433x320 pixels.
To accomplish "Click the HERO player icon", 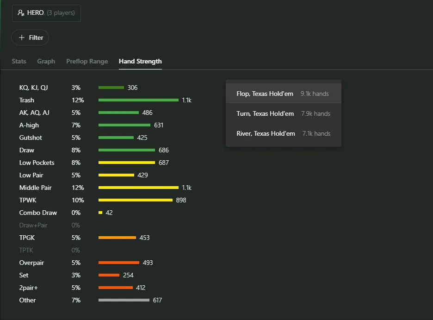I will coord(21,13).
